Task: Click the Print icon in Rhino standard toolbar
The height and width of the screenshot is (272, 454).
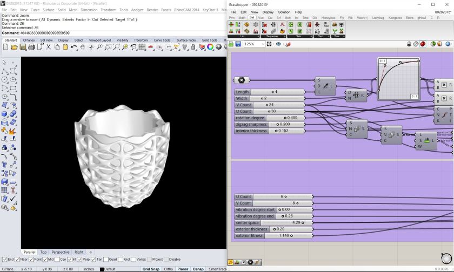Action: (32, 47)
